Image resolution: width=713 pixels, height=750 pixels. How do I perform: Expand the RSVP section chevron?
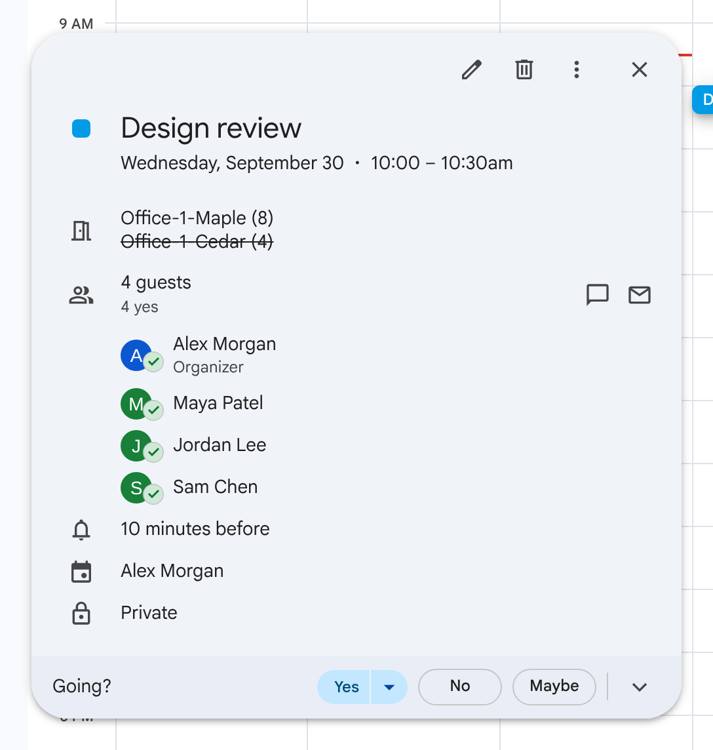pyautogui.click(x=640, y=687)
